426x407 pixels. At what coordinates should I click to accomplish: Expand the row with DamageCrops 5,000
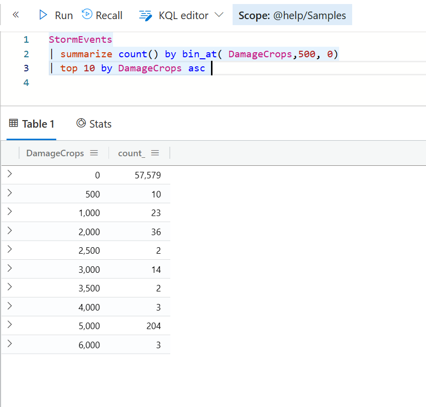10,325
